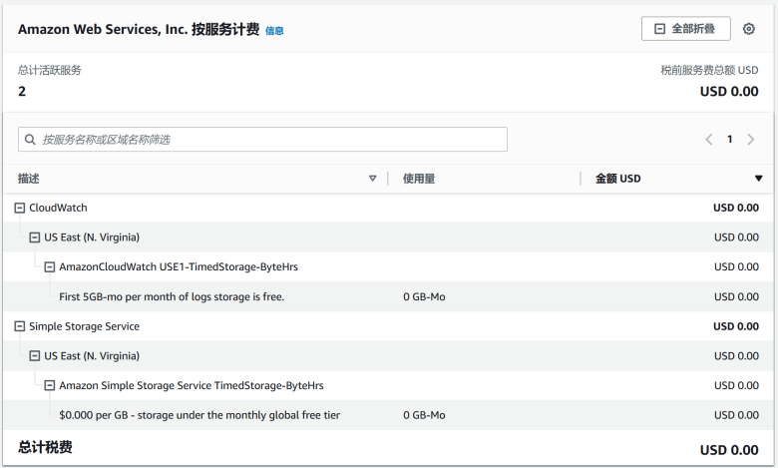The height and width of the screenshot is (468, 778).
Task: Go to the previous page arrow
Action: [709, 140]
